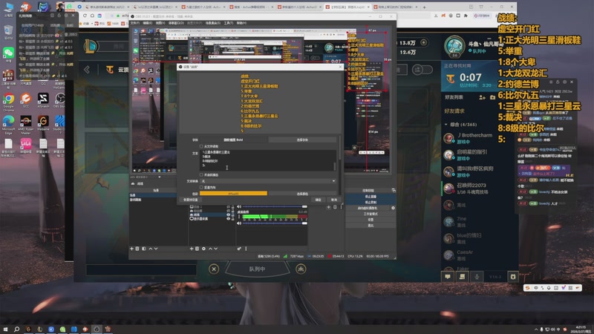Viewport: 594px width, 334px height.
Task: Click the microphone icon in the League client
Action: (477, 277)
